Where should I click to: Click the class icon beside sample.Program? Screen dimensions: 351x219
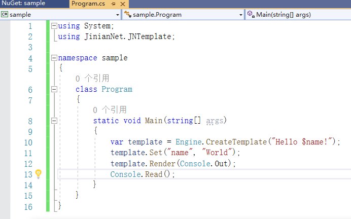128,14
